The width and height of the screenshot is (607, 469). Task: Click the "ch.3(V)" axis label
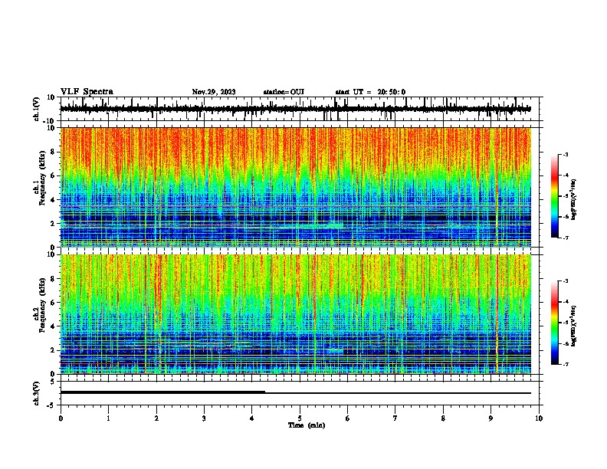click(x=37, y=393)
